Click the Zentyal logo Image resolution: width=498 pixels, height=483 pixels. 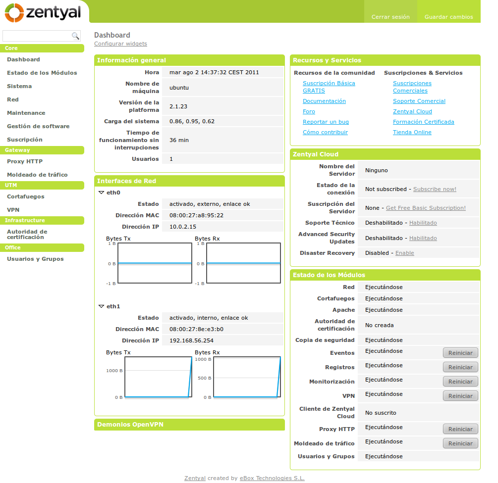(x=43, y=13)
